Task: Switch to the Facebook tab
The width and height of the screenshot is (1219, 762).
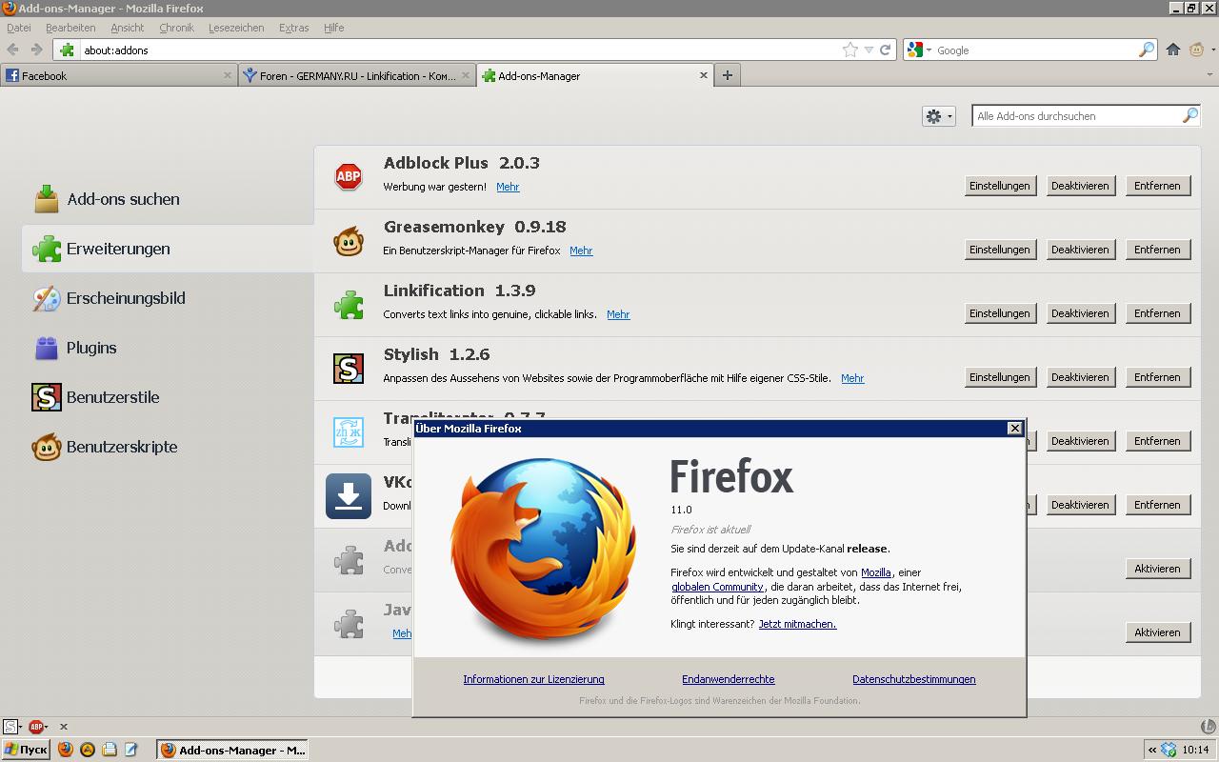Action: pyautogui.click(x=118, y=75)
